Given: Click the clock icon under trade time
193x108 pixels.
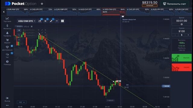Looking at the screenshot, I should pos(182,24).
